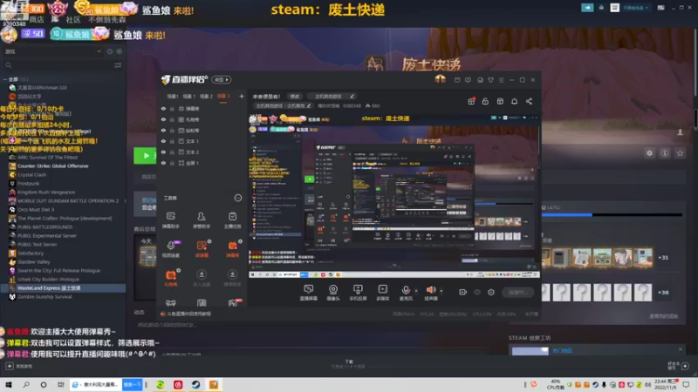Open Steam game settings gear icon
The width and height of the screenshot is (698, 392).
tap(649, 153)
